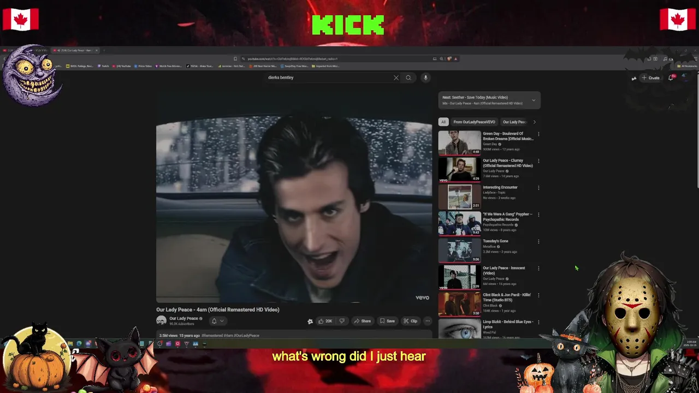
Task: Click the Clip scissors button
Action: coord(410,321)
